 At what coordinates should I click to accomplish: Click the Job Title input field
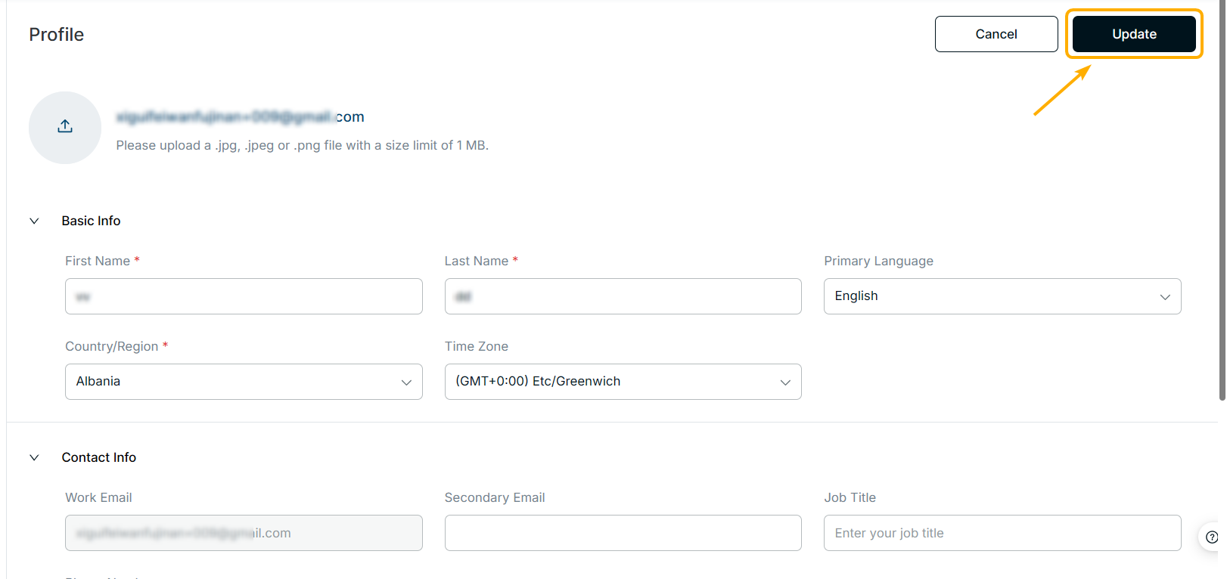(1002, 533)
